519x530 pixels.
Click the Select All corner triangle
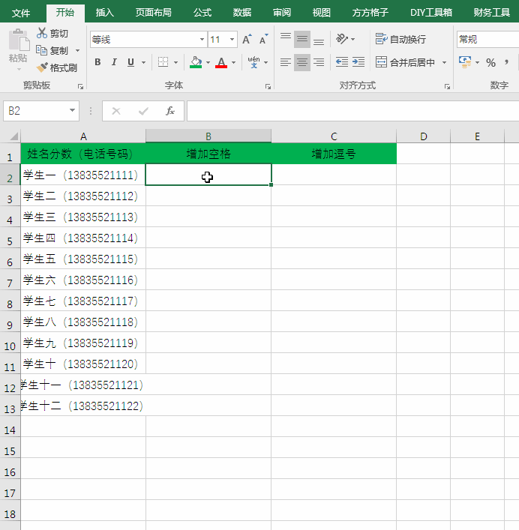pos(13,136)
